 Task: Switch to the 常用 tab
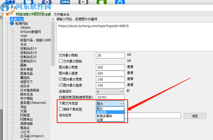[x=8, y=14]
